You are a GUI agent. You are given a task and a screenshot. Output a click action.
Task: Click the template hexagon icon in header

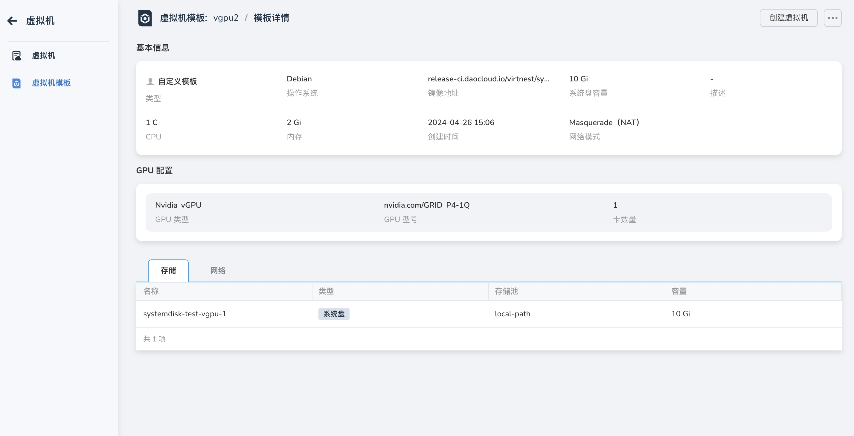coord(145,18)
